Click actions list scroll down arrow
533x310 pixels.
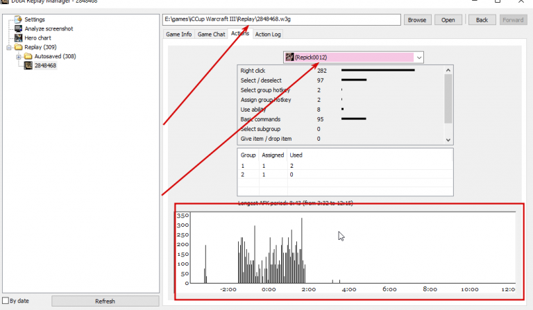448,140
